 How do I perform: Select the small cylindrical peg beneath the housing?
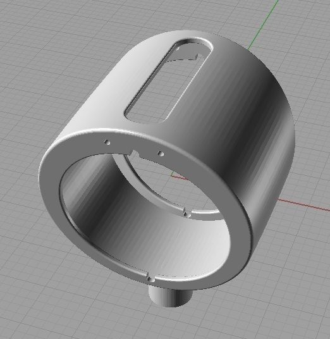[x=171, y=296]
